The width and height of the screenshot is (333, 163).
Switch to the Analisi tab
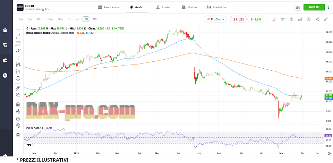(163, 7)
